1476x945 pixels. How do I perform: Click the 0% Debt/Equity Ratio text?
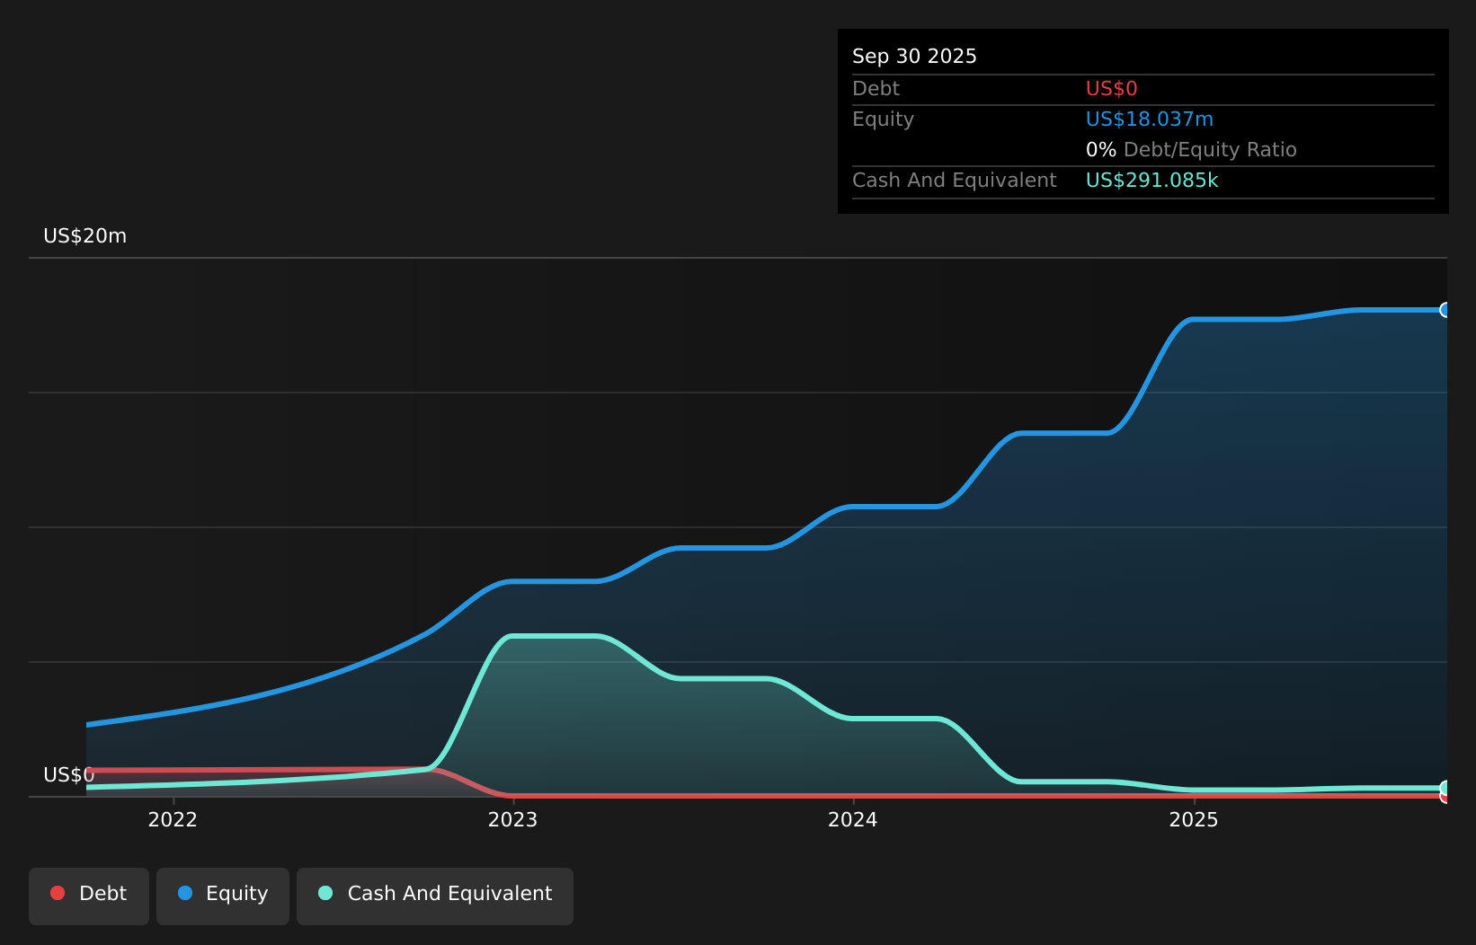tap(1191, 150)
